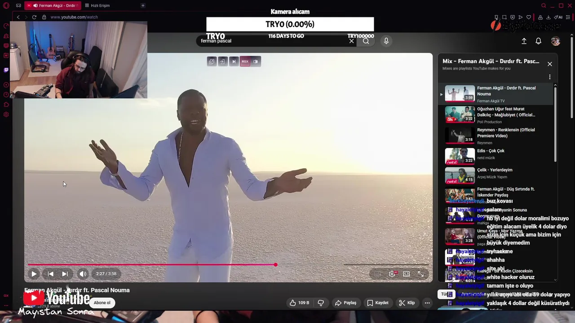The height and width of the screenshot is (323, 575).
Task: Subscribe with the Abone ol button
Action: [x=102, y=303]
